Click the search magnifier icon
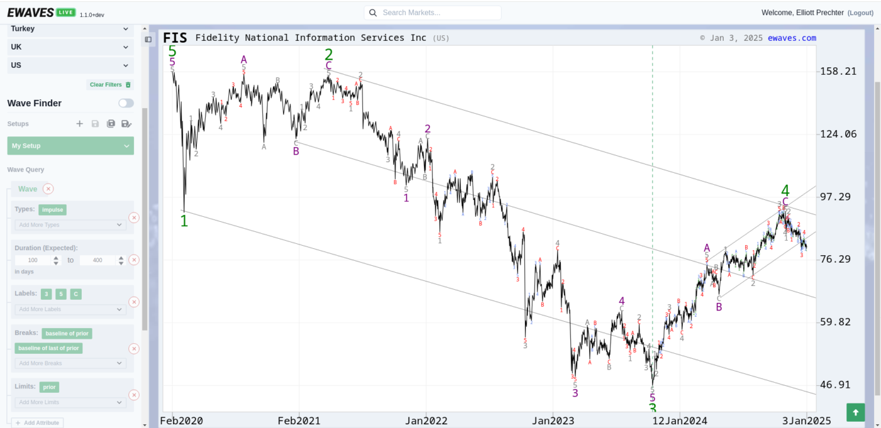Viewport: 881px width, 428px height. 373,13
